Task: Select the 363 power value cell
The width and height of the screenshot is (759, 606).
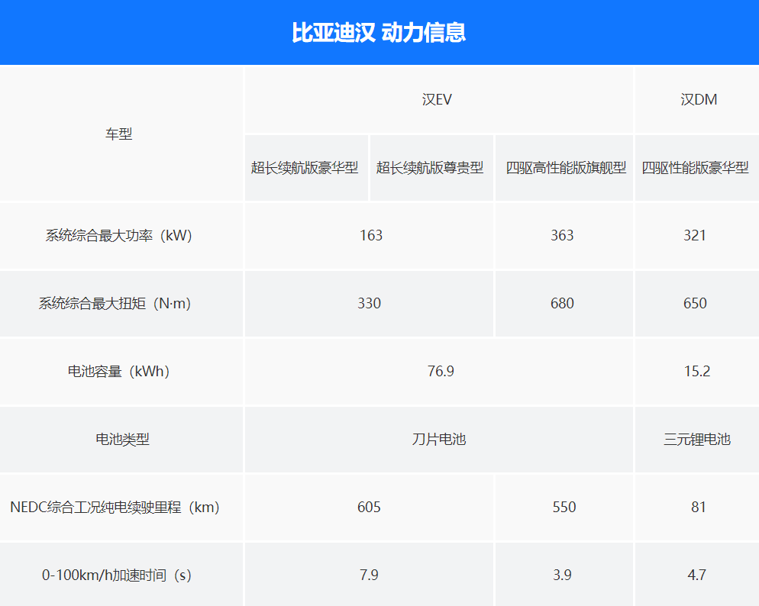Action: click(x=564, y=236)
